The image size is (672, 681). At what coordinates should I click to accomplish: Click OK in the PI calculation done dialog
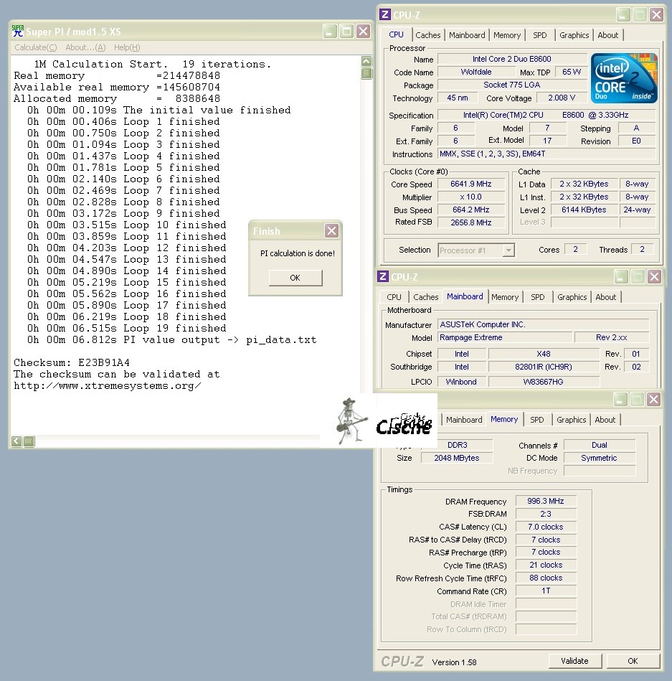295,278
